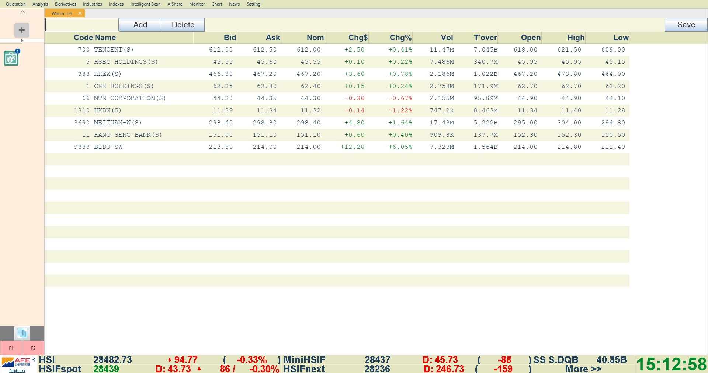Open the Disclaimer link
Image resolution: width=708 pixels, height=373 pixels.
17,371
